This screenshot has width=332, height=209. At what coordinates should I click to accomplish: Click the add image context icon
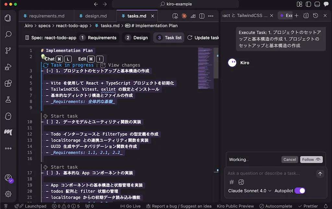point(241,182)
